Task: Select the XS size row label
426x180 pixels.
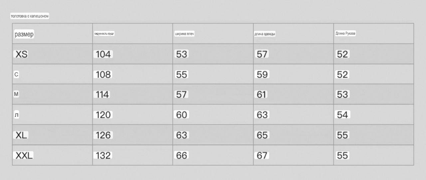Action: [x=21, y=54]
